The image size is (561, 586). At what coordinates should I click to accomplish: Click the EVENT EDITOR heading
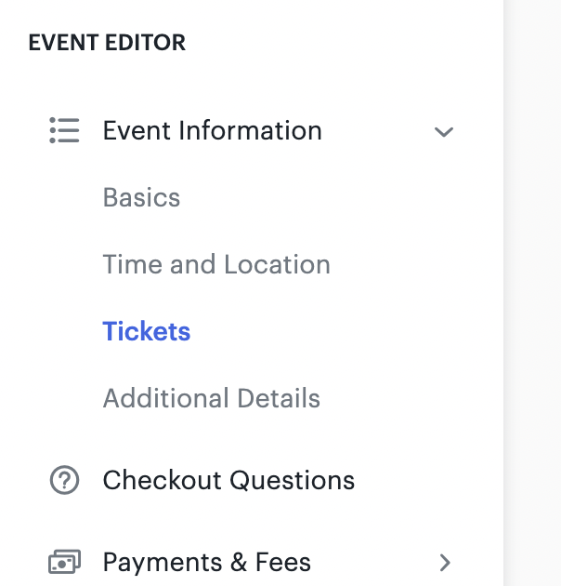click(x=107, y=42)
